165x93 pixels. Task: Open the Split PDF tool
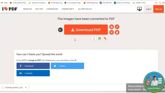coord(39,9)
